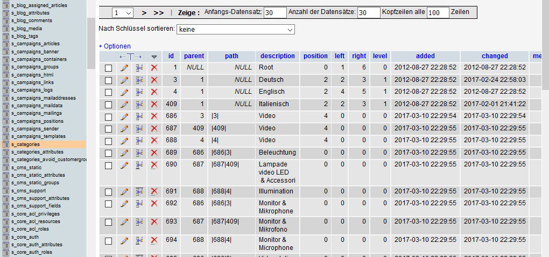This screenshot has height=257, width=549.
Task: Delete the Deutsch row with red X
Action: click(x=154, y=80)
